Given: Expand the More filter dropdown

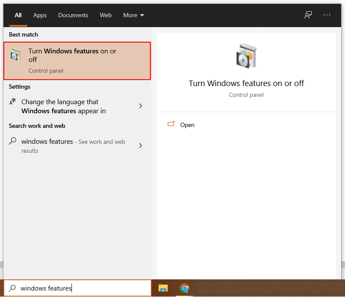Looking at the screenshot, I should click(134, 15).
